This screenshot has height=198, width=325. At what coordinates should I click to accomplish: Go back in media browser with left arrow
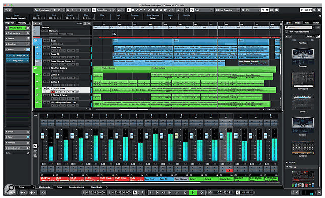286,32
